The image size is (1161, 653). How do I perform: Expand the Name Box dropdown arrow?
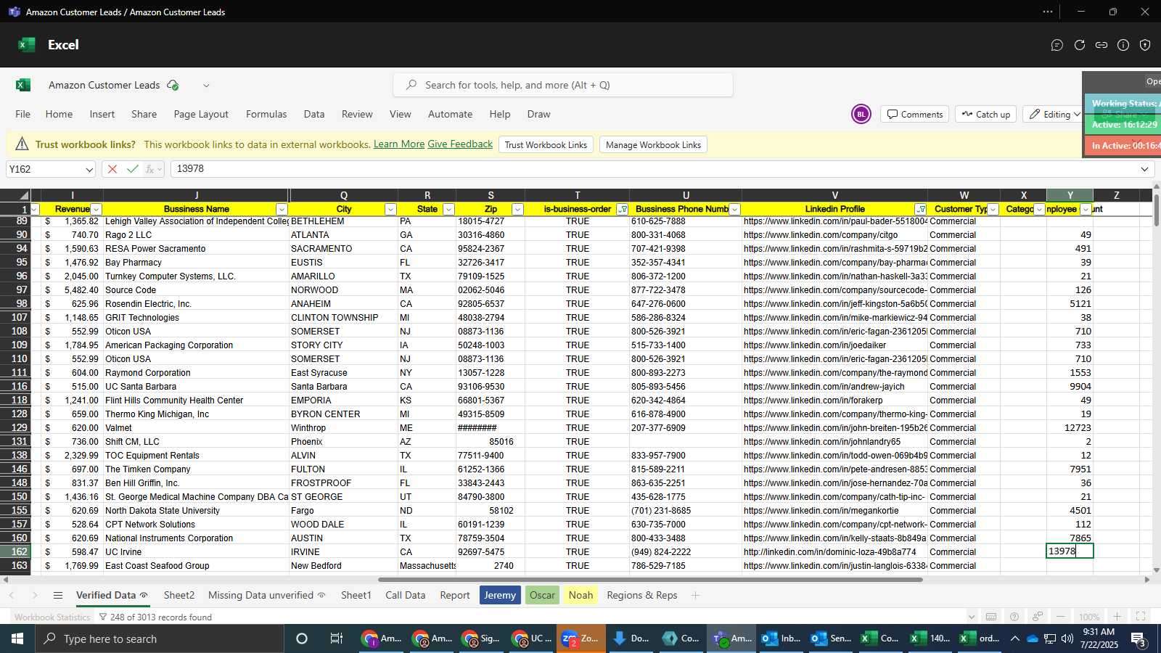tap(89, 169)
